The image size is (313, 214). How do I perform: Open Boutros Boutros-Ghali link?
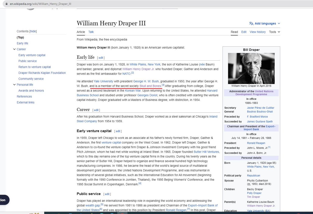(x=260, y=112)
